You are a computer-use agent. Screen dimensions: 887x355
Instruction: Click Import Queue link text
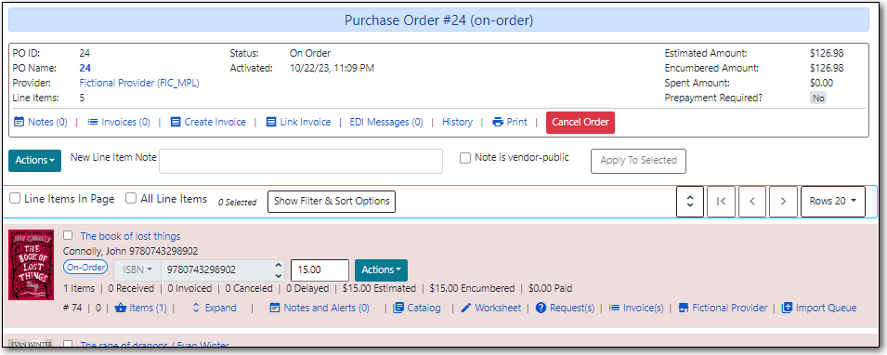pyautogui.click(x=826, y=308)
